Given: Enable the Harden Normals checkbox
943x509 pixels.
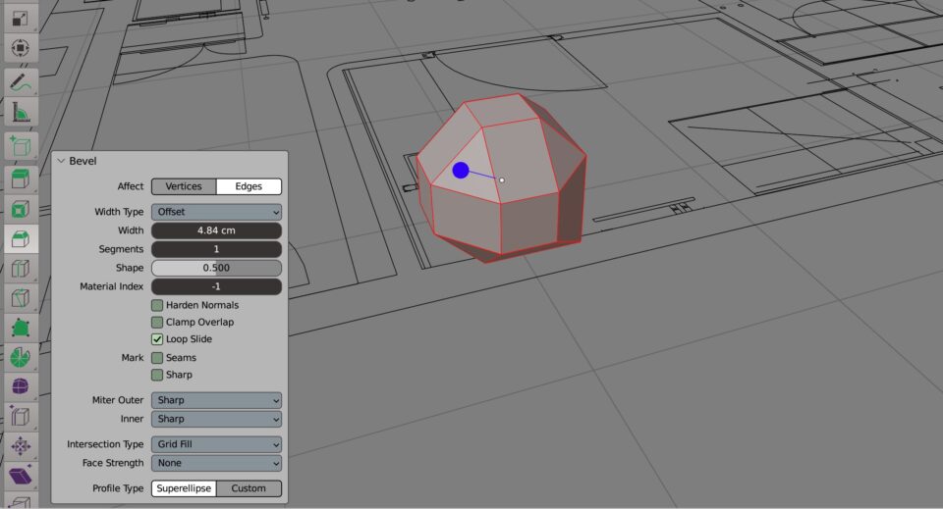Looking at the screenshot, I should pos(157,305).
